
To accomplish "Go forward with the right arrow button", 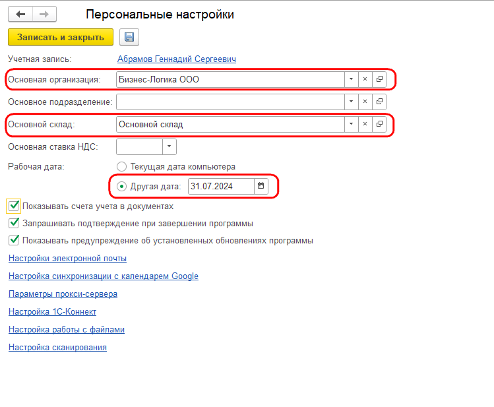I will pyautogui.click(x=44, y=14).
